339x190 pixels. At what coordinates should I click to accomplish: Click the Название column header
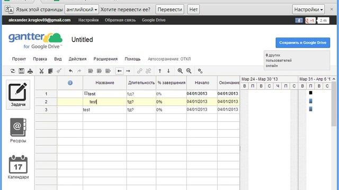tap(105, 83)
